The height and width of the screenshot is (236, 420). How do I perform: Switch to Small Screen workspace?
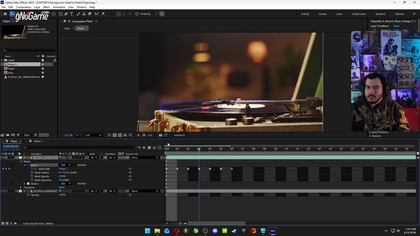click(359, 14)
